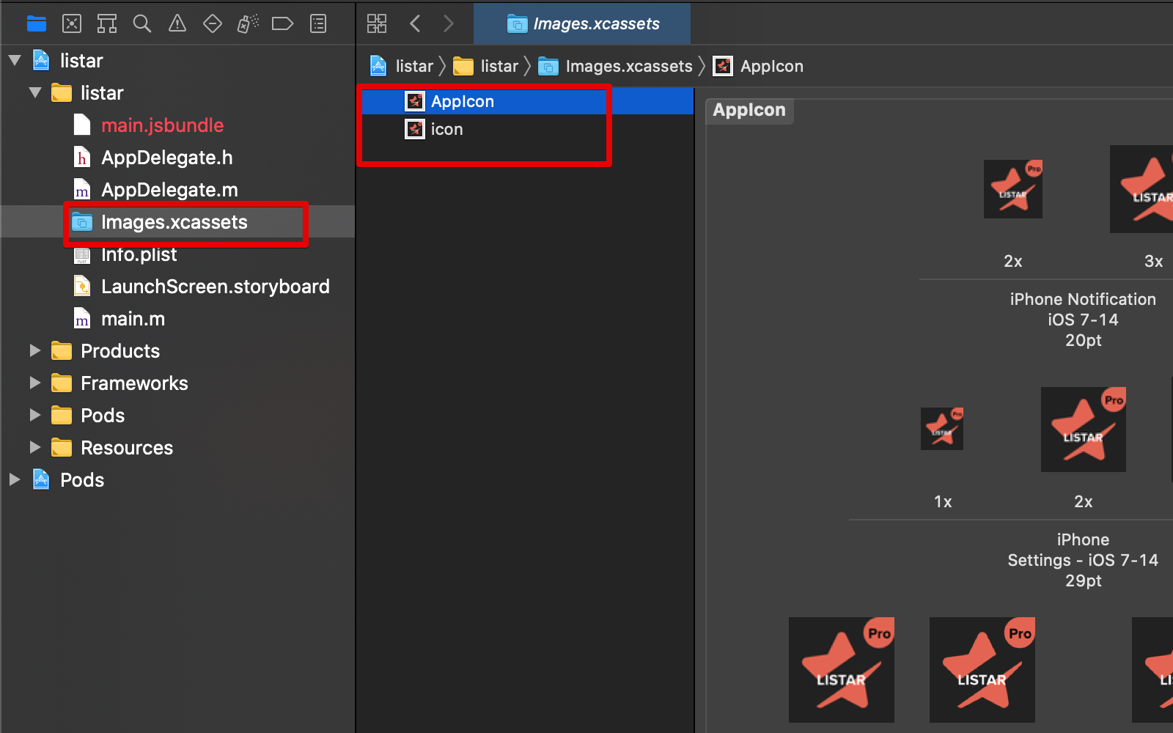Click the listar folder breadcrumb
1173x733 pixels.
485,66
